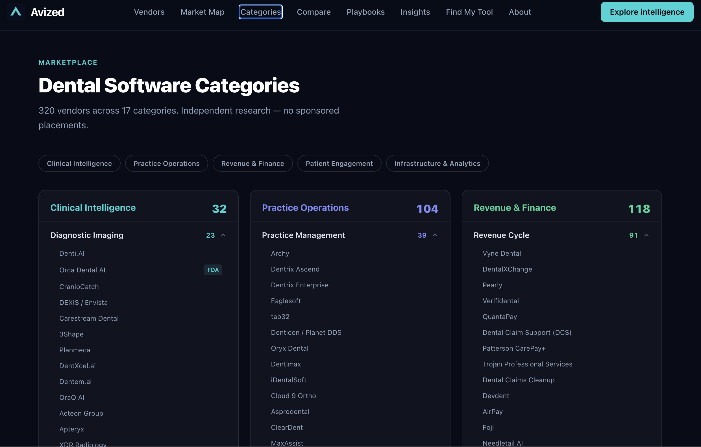Image resolution: width=701 pixels, height=447 pixels.
Task: Select the Practice Operations filter chip
Action: pos(167,163)
